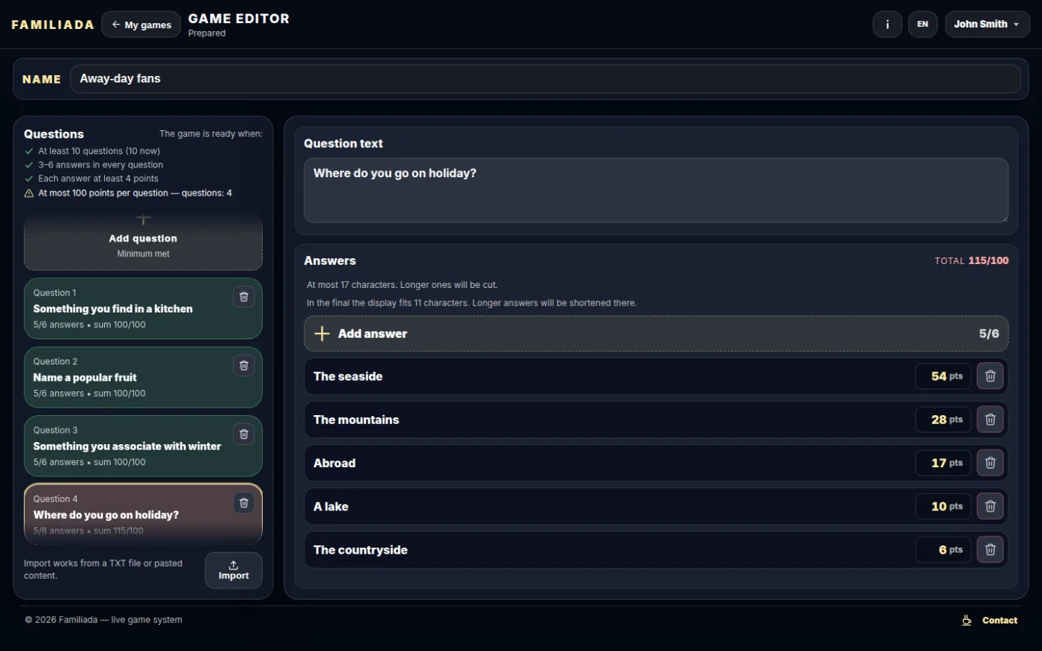Click the answer text "The seaside"

coord(348,376)
